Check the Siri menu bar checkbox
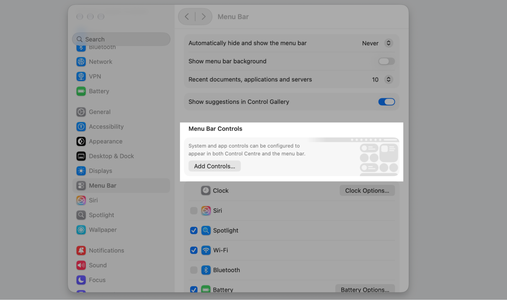 click(194, 211)
